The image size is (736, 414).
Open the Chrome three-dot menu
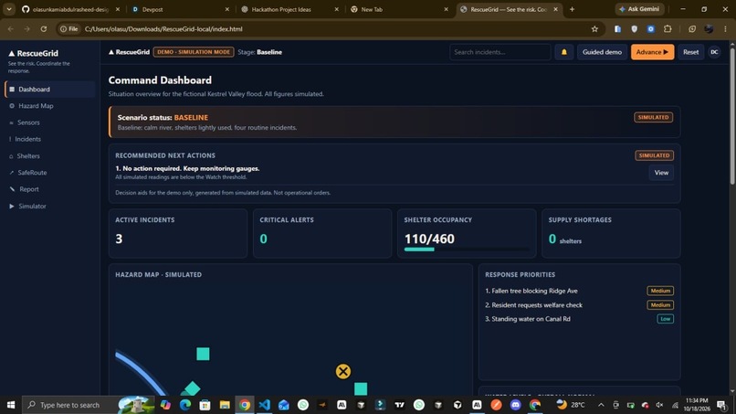click(725, 29)
